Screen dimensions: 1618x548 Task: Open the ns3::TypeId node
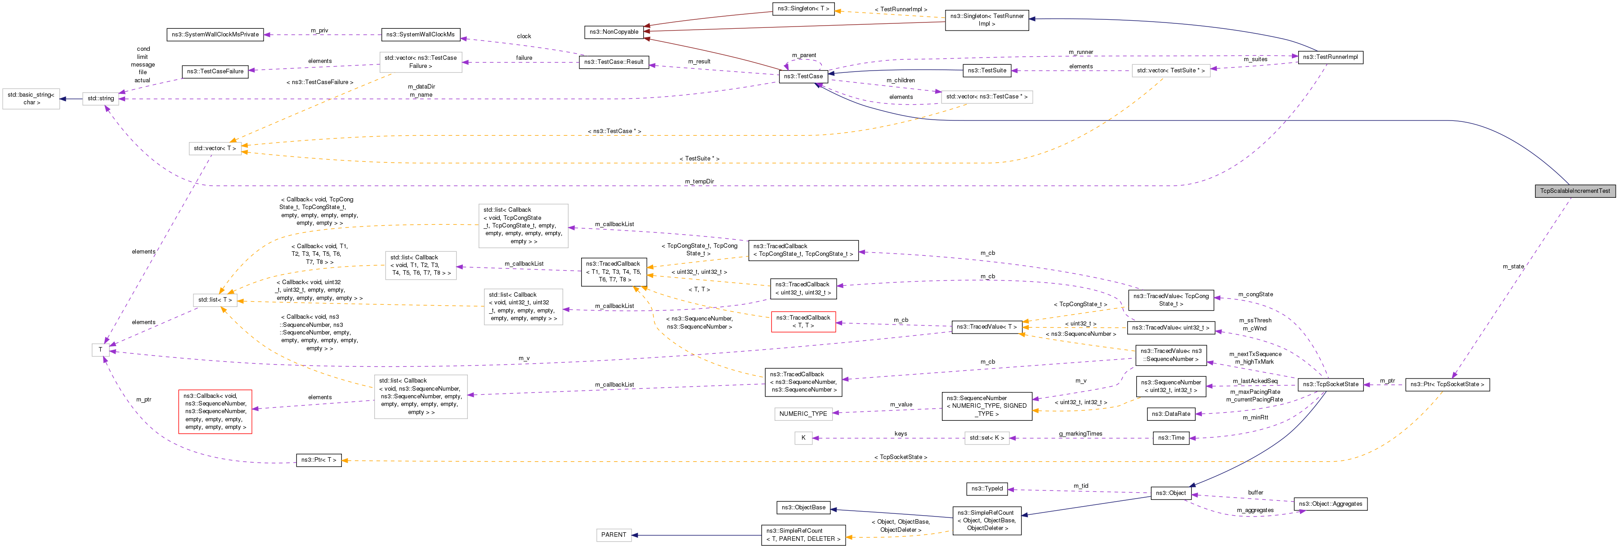987,488
